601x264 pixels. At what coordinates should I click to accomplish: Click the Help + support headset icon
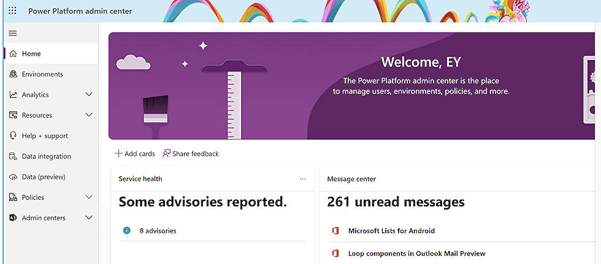tap(13, 136)
